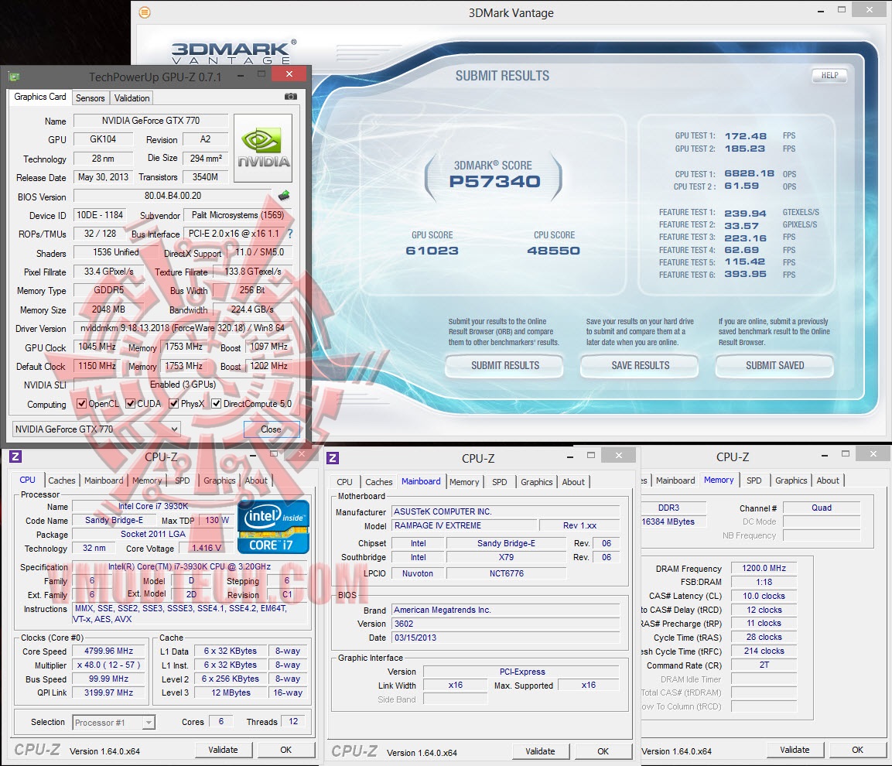
Task: Click the Intel Core i7 logo badge
Action: coord(274,527)
